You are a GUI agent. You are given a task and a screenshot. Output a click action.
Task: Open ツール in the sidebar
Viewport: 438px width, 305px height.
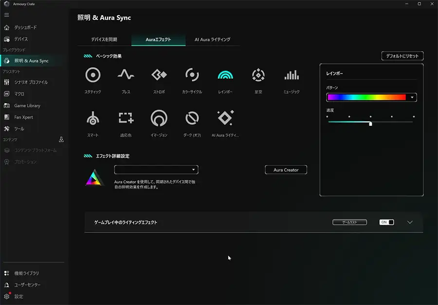point(19,129)
